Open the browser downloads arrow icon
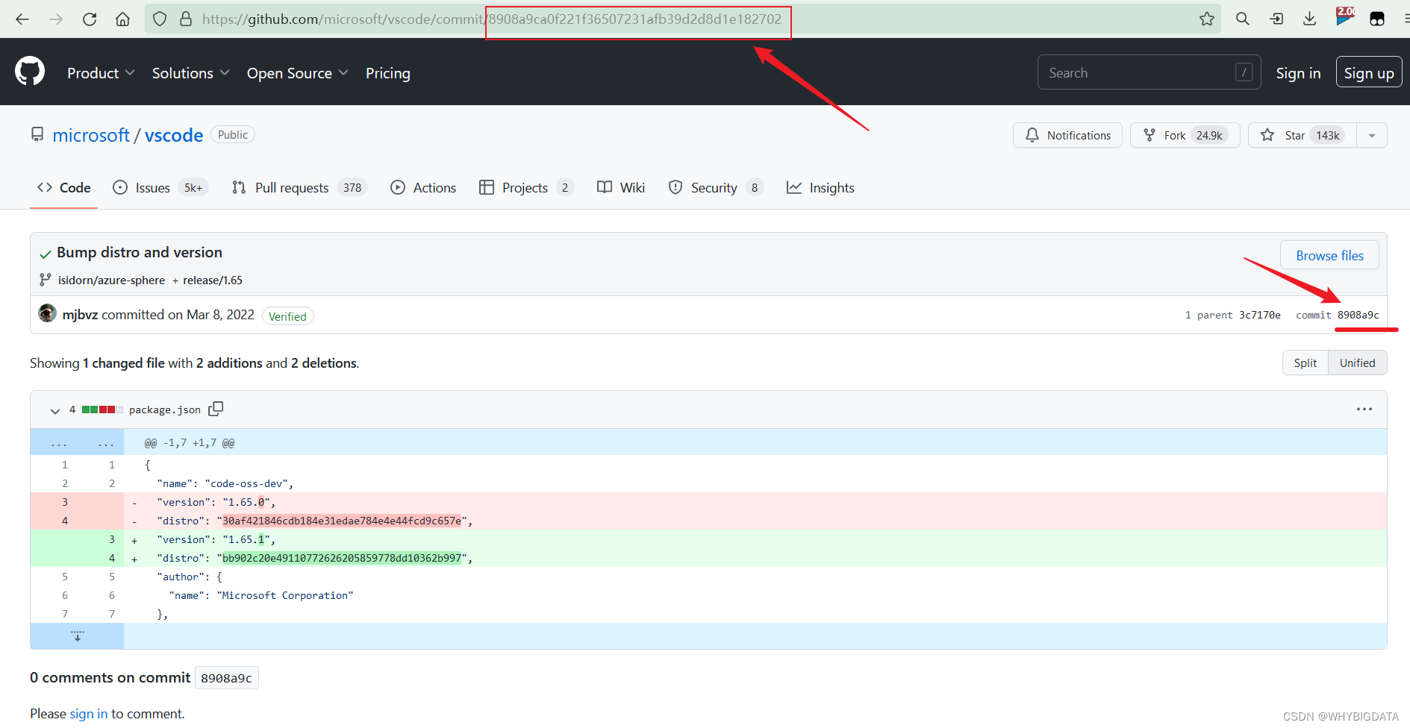 tap(1309, 19)
